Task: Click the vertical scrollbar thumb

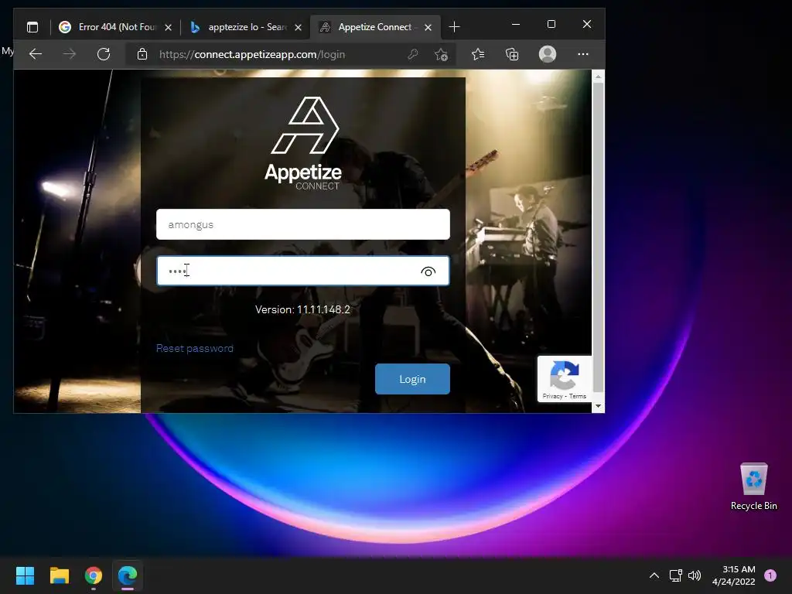Action: tap(598, 237)
